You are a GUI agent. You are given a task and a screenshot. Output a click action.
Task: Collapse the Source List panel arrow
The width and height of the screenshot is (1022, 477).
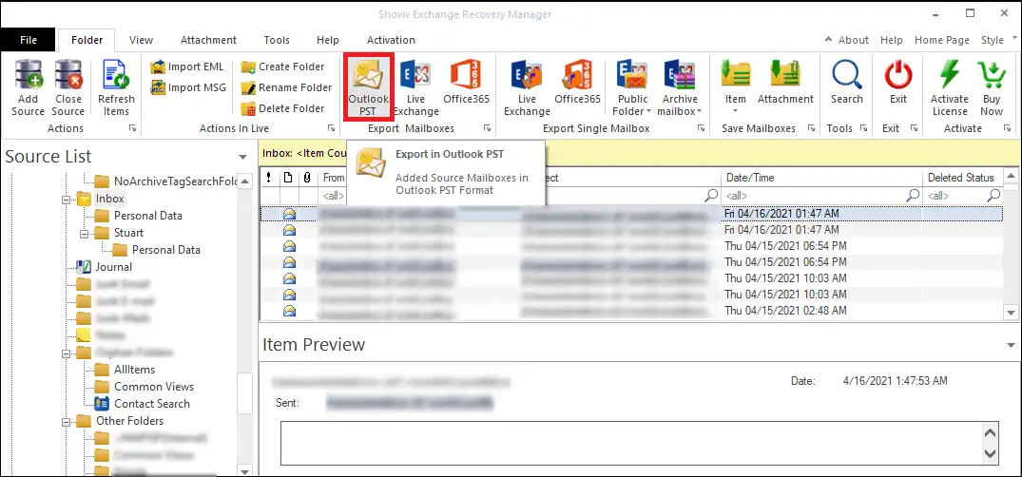pos(242,157)
